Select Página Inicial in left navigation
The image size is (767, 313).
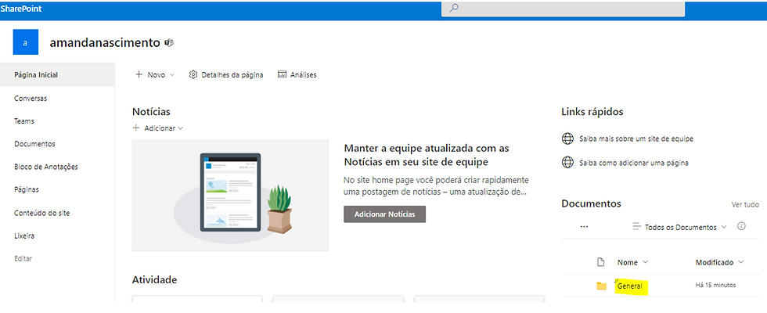click(36, 75)
